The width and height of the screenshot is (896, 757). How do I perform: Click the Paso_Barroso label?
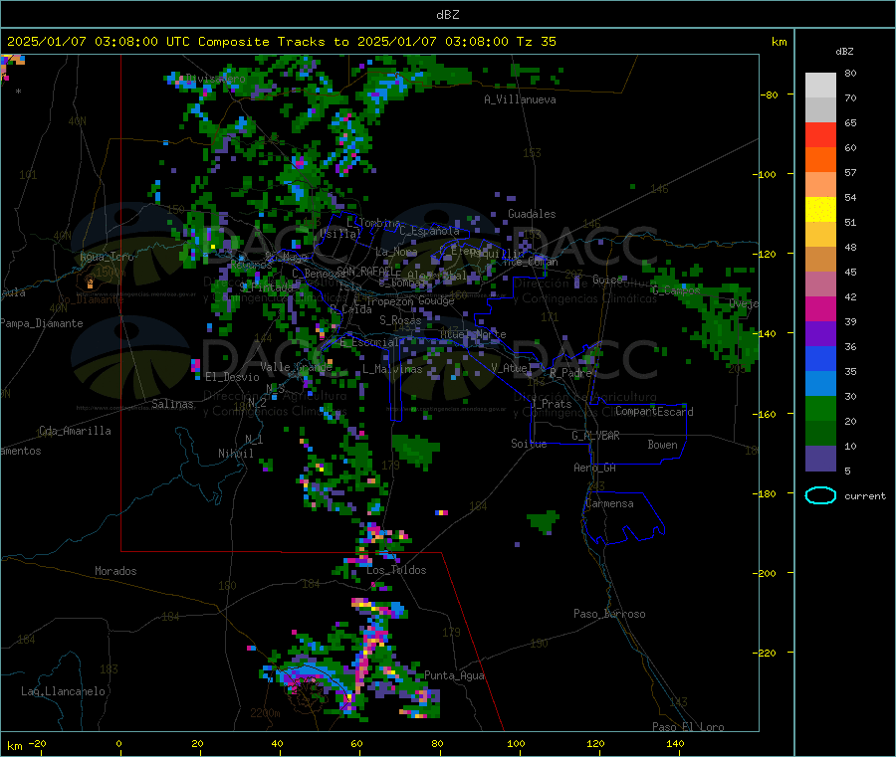point(609,614)
